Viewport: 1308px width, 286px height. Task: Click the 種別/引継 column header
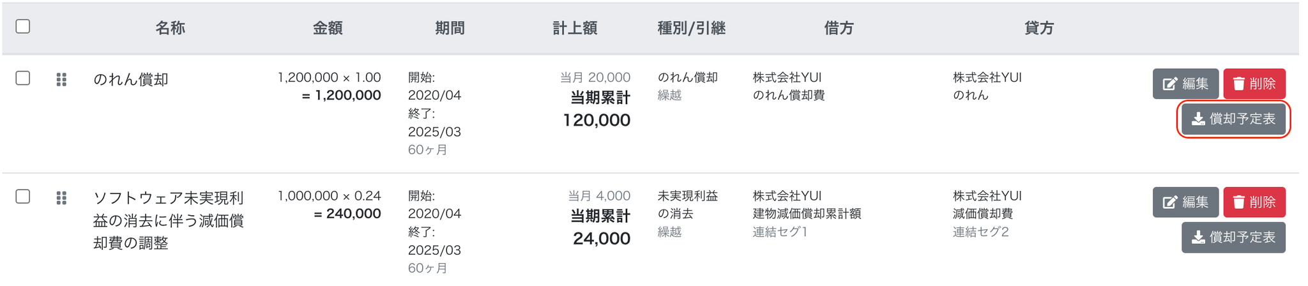coord(692,28)
